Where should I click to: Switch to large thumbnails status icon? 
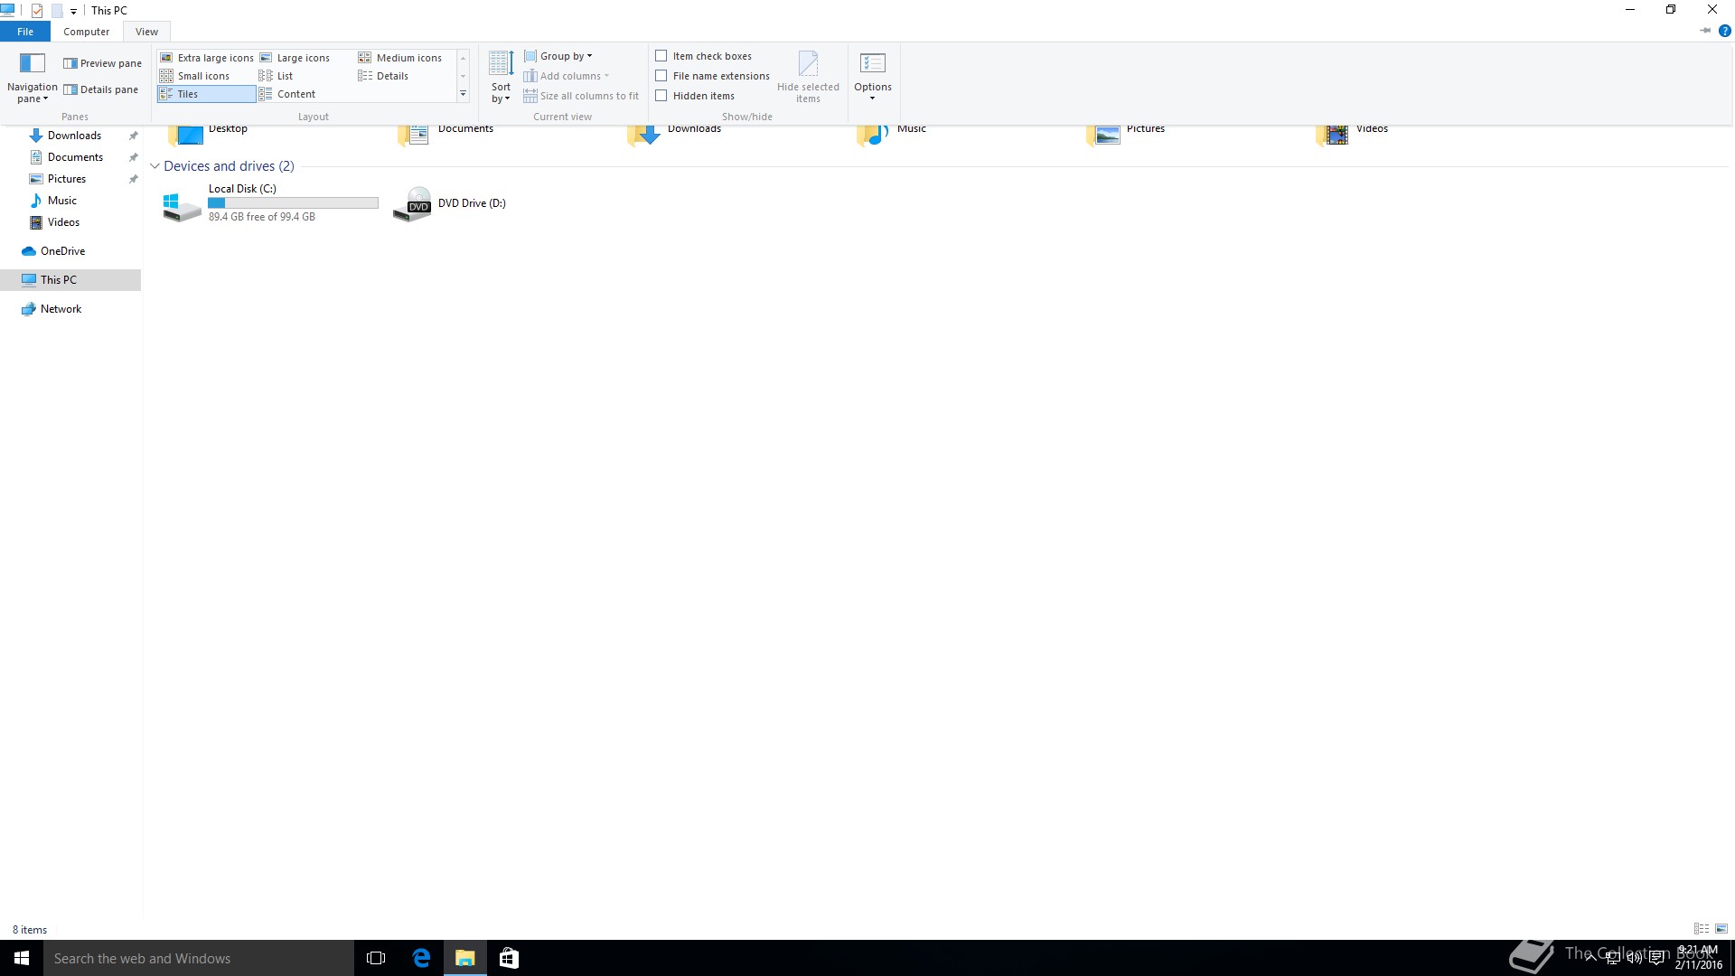tap(1721, 929)
